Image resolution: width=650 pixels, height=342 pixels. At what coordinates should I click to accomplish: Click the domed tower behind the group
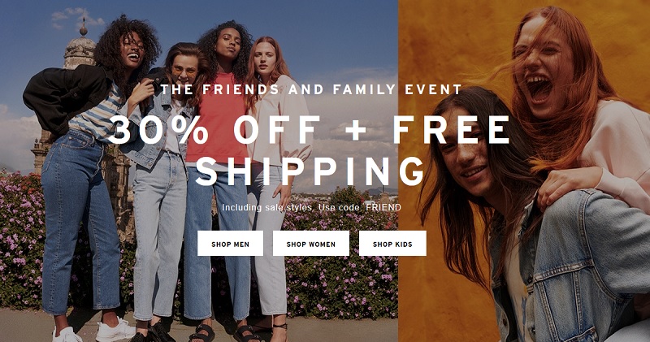80,45
